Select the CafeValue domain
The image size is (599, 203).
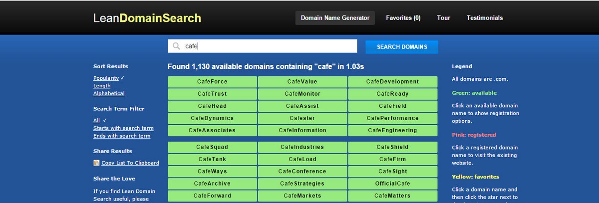[302, 82]
